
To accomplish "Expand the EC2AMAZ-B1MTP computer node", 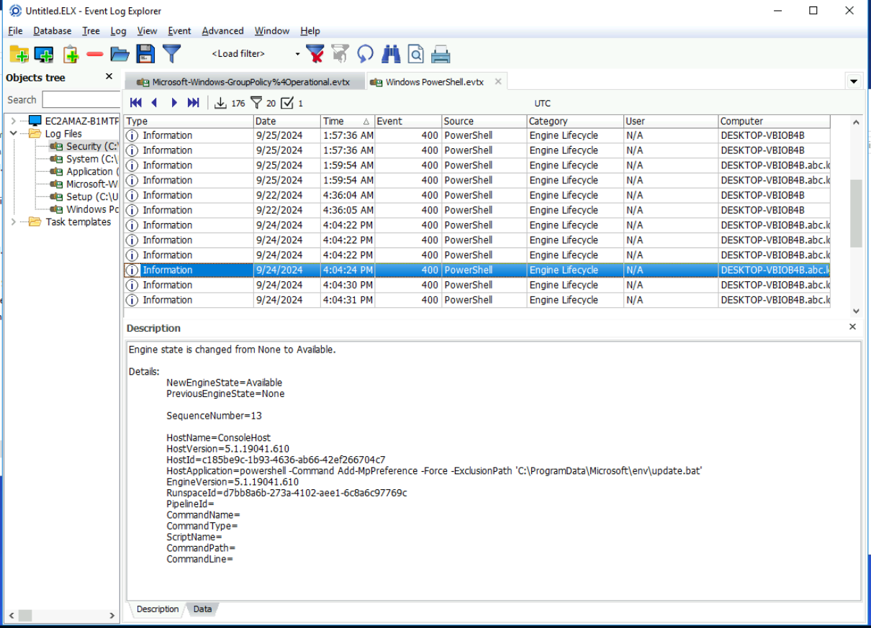I will (13, 121).
